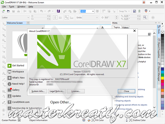Select the Drop Shadow tool in toolbox
This screenshot has height=124, width=165.
point(4,91)
